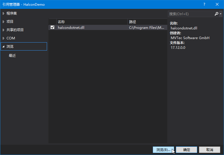224x155 pixels.
Task: Click the search magnifier icon
Action: click(216, 14)
